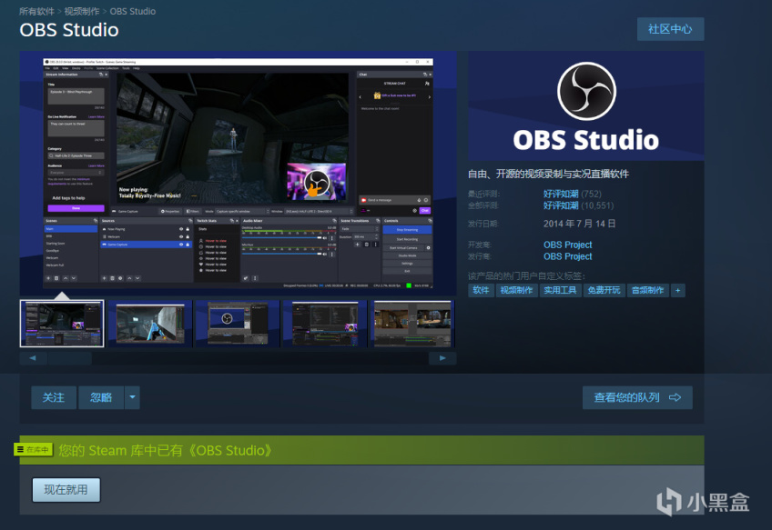Image resolution: width=772 pixels, height=530 pixels.
Task: Click the 视频制作 tag
Action: coord(516,290)
